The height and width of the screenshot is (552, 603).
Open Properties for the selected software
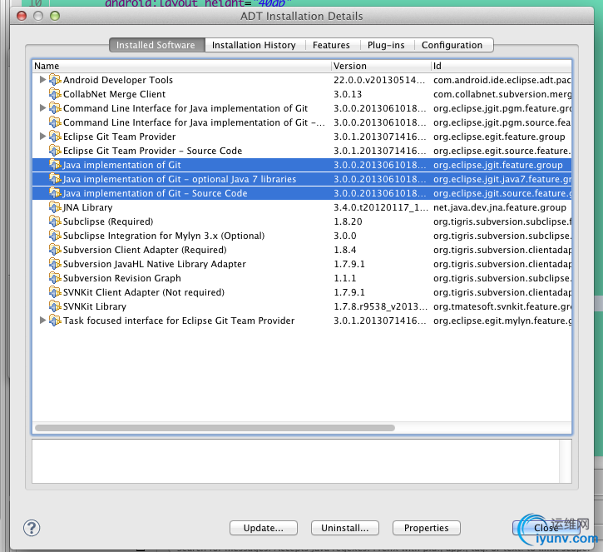coord(427,528)
